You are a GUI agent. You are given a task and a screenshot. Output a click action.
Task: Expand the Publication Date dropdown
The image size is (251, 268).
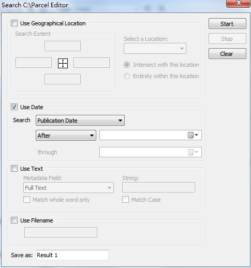pyautogui.click(x=80, y=121)
